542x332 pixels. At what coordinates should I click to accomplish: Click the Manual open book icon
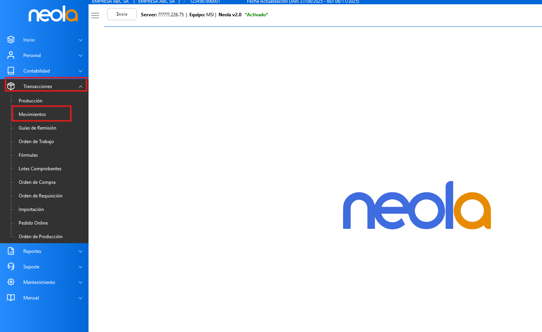click(x=11, y=298)
